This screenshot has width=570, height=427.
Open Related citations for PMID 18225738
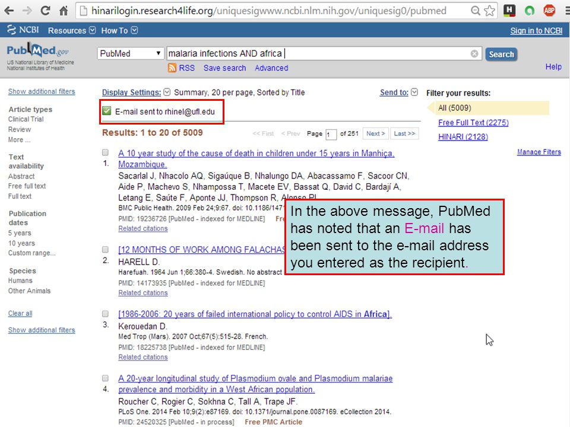[x=143, y=357]
